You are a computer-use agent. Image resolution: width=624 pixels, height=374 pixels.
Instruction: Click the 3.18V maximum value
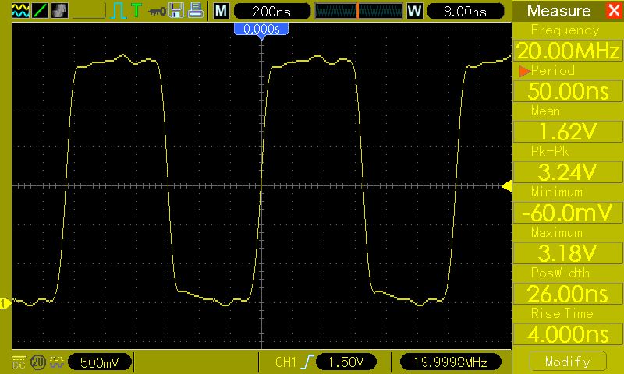(x=568, y=252)
